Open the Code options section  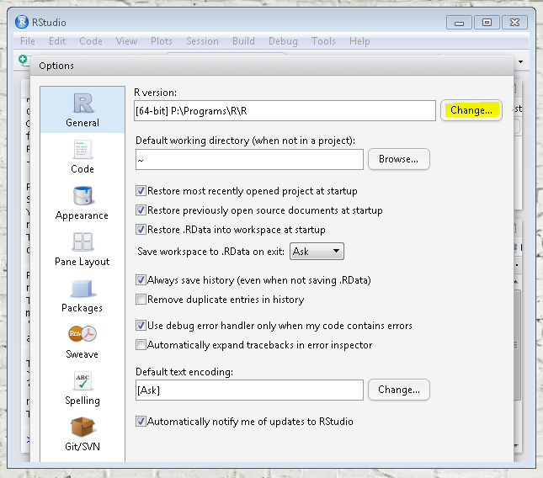tap(83, 157)
